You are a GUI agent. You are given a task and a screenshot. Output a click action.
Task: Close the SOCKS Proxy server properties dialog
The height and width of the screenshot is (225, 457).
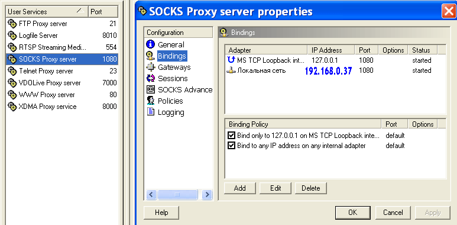[x=448, y=12]
